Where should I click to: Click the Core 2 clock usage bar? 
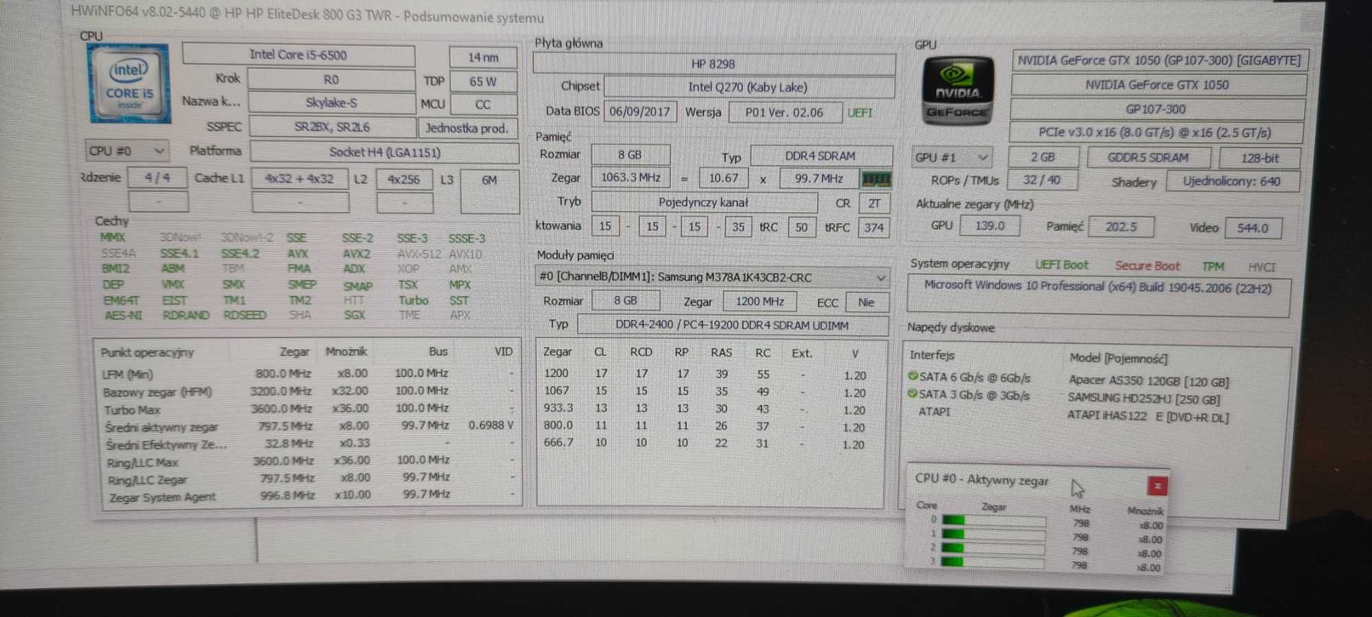tap(993, 548)
